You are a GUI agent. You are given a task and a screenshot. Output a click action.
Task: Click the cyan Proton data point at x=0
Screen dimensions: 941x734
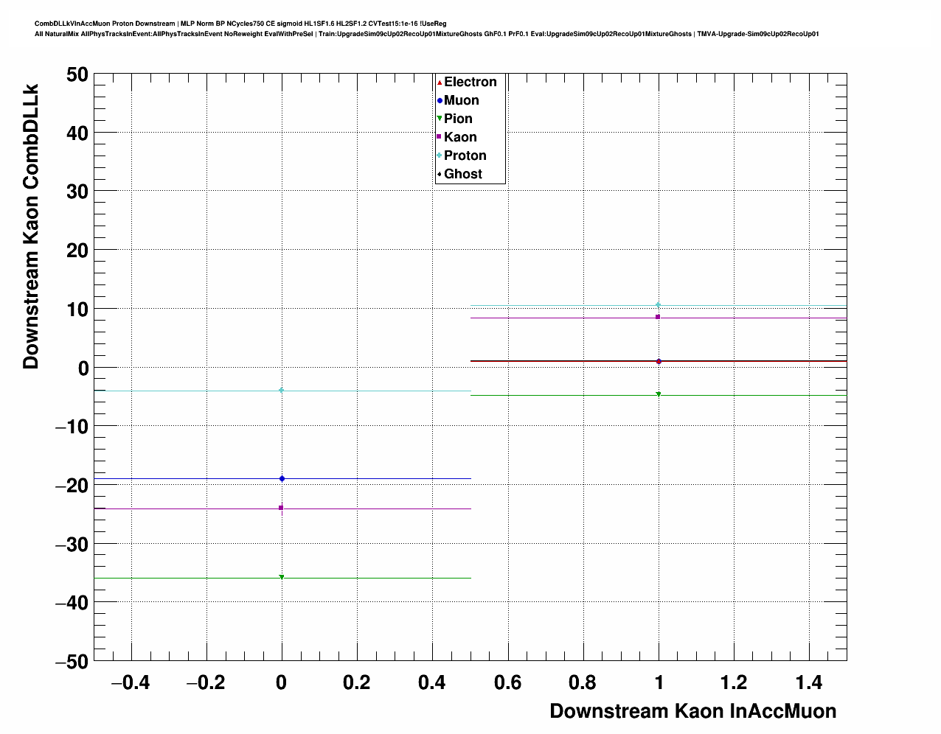coord(282,390)
